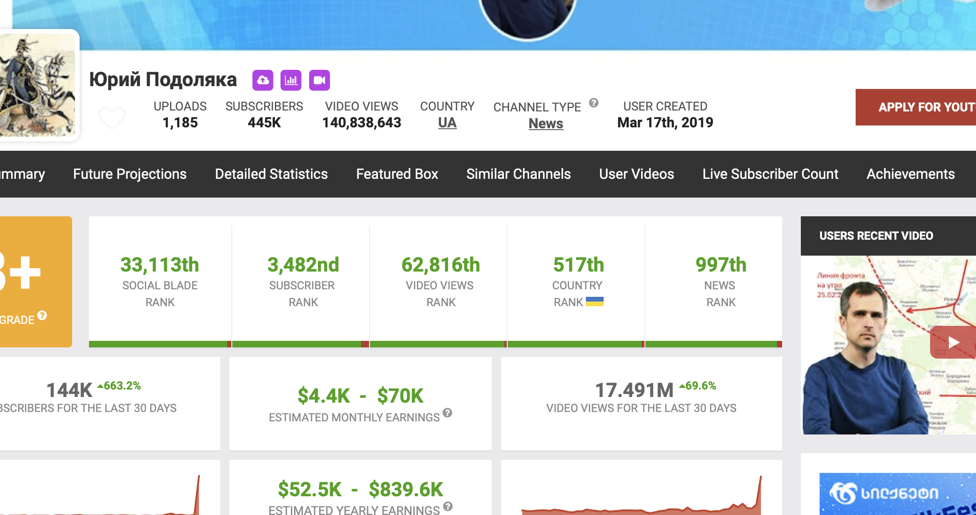
Task: Click the Subscriber Rank progress bar
Action: (300, 344)
